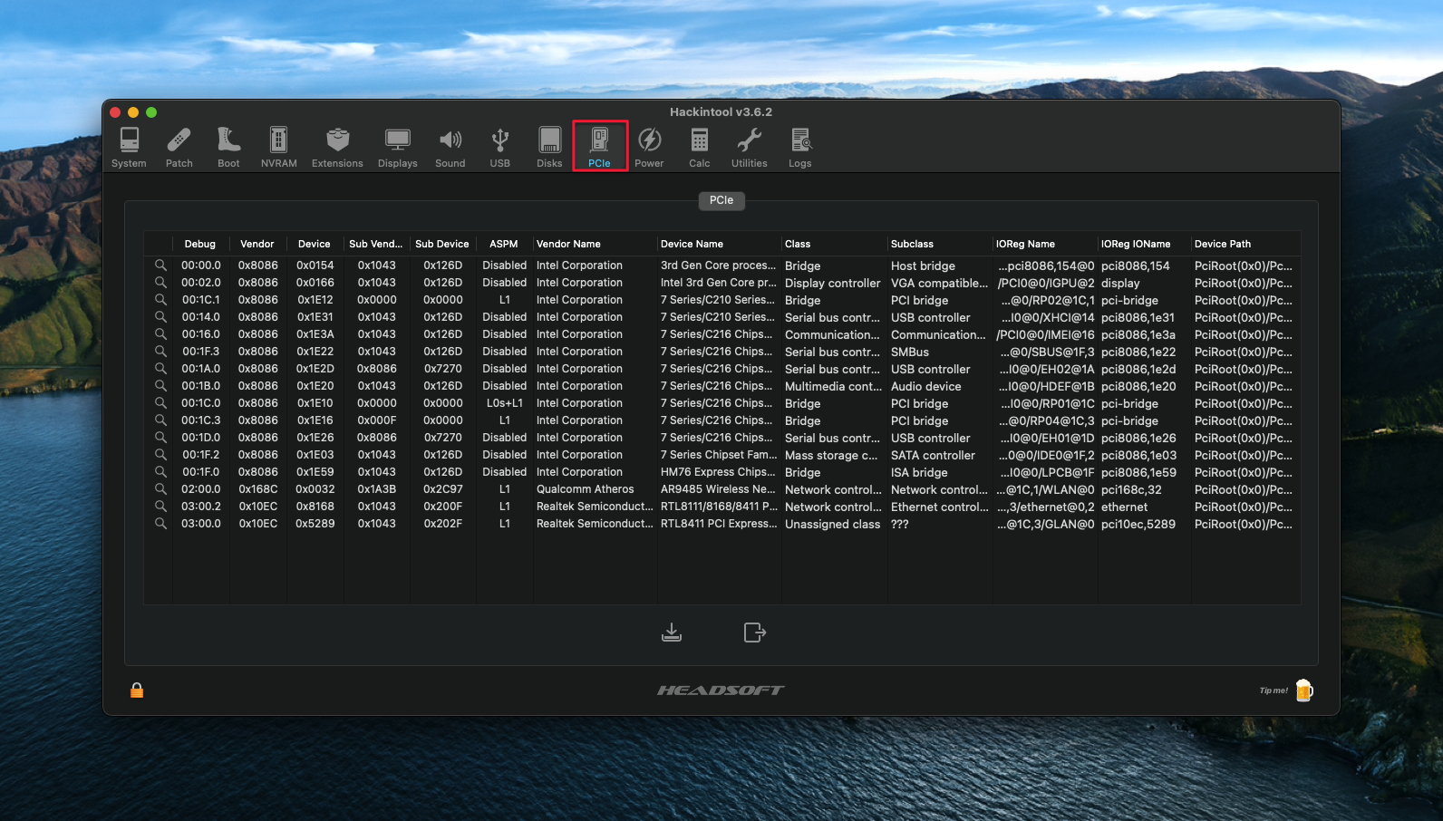The width and height of the screenshot is (1443, 821).
Task: Open the Power section
Action: 649,147
